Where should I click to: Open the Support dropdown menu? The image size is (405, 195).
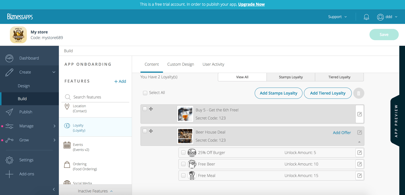pyautogui.click(x=337, y=17)
